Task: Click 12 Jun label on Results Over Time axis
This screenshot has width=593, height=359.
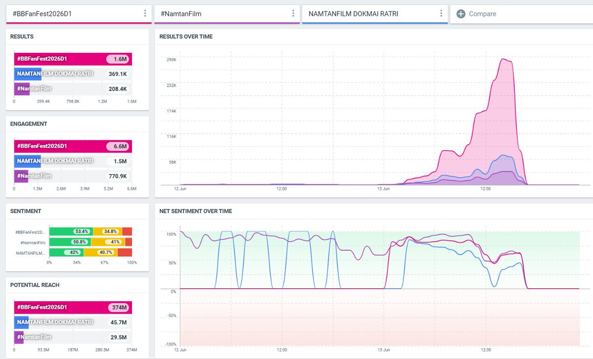Action: pos(180,188)
